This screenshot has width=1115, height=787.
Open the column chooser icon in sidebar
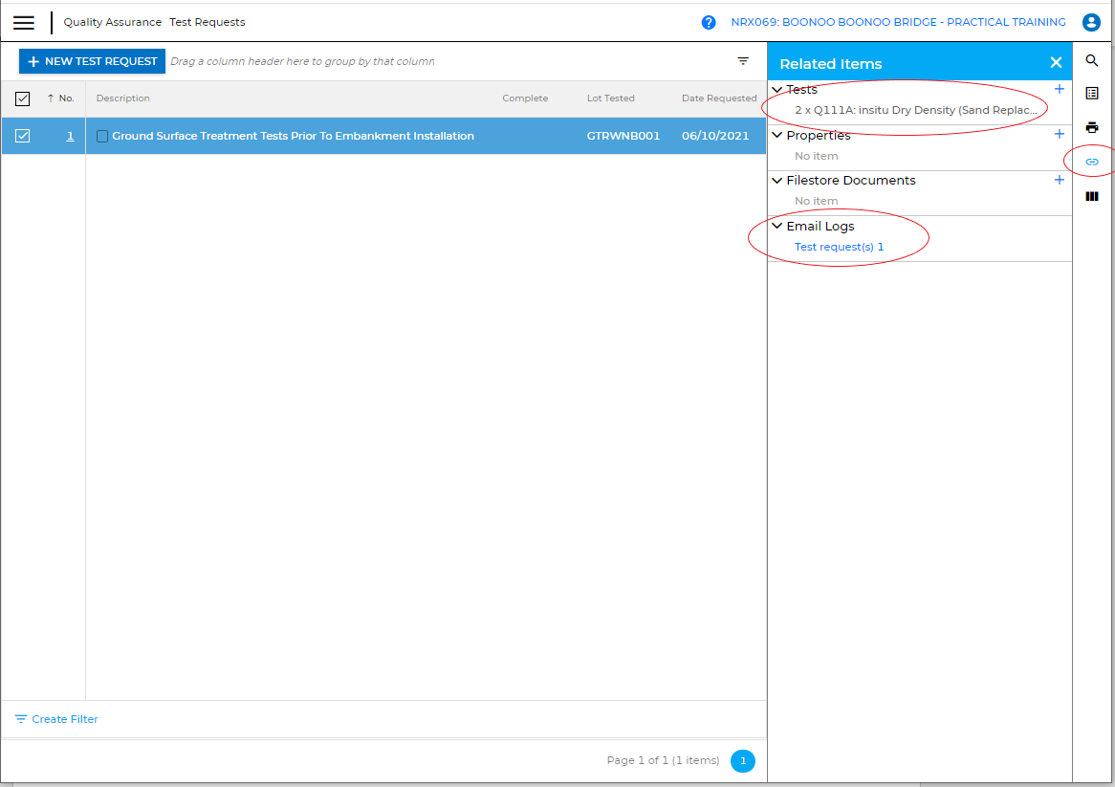(x=1092, y=196)
